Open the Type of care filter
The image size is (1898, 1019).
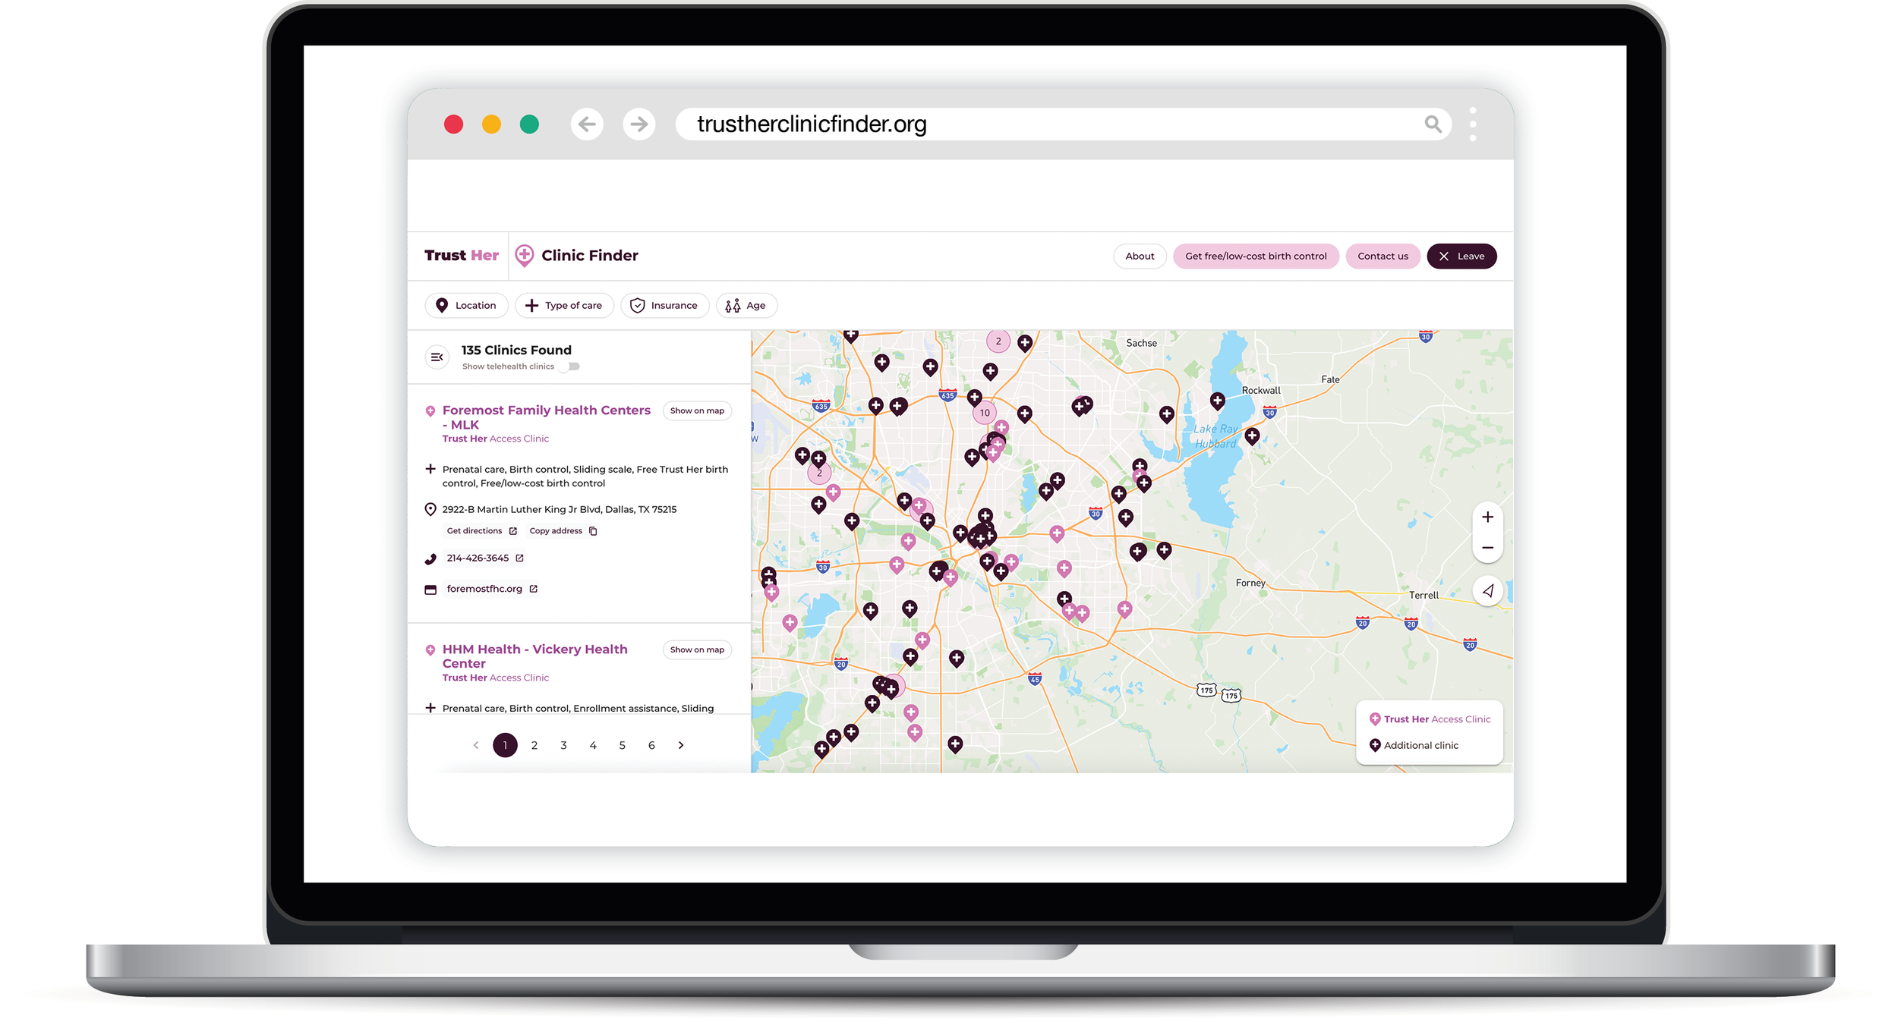click(x=563, y=306)
